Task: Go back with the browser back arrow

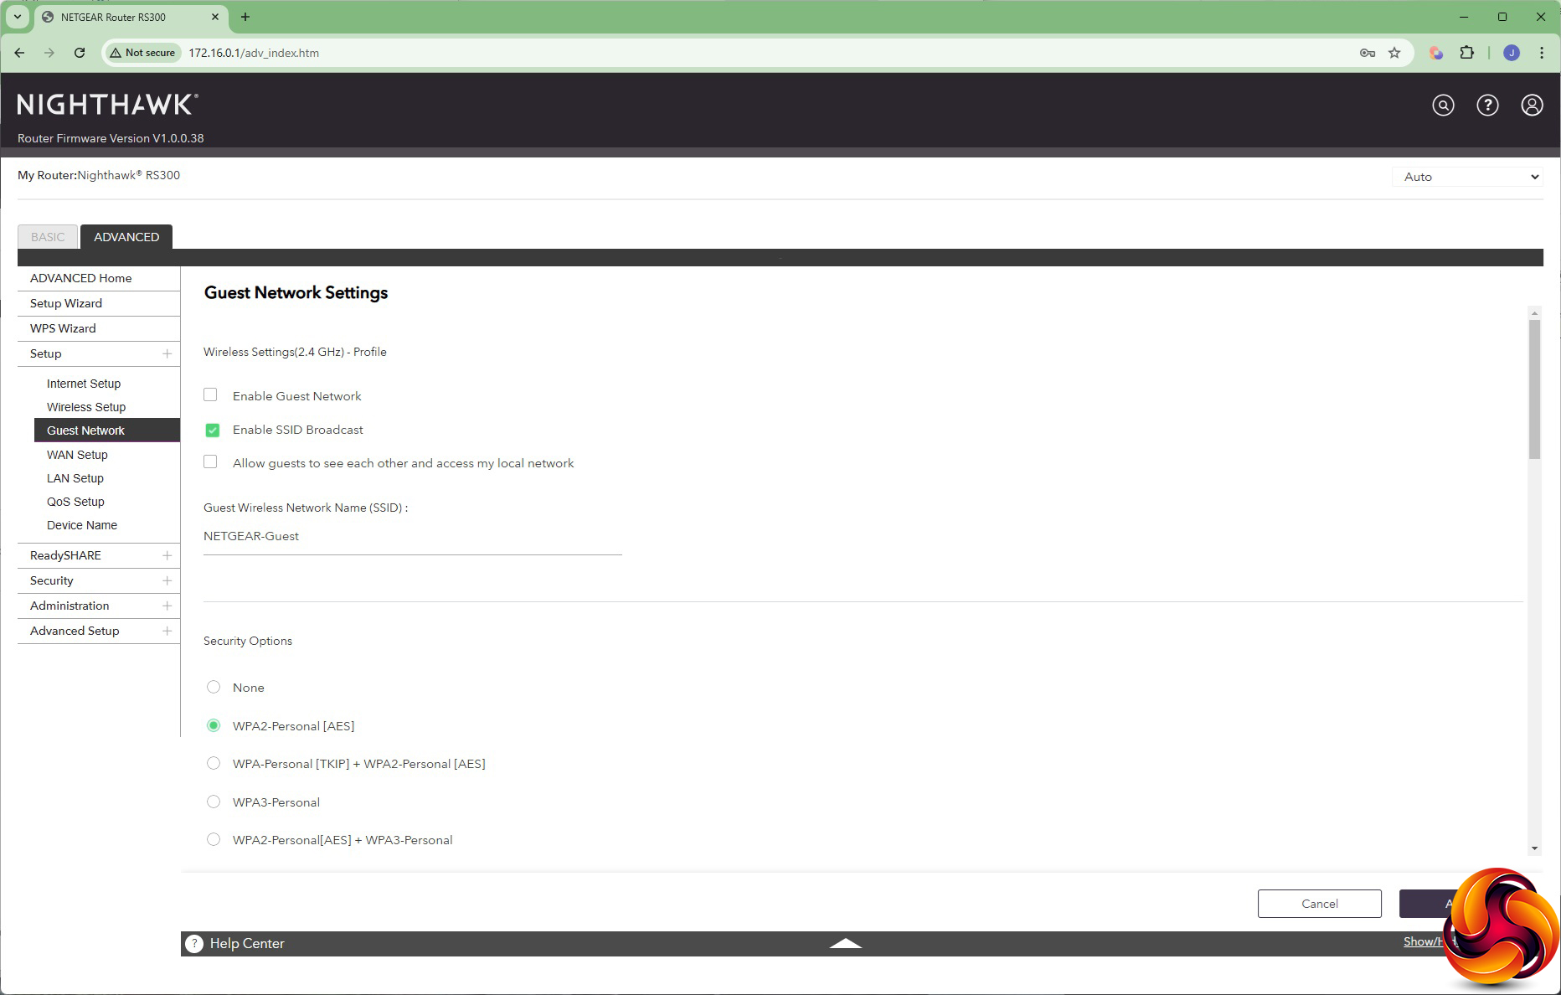Action: [19, 53]
